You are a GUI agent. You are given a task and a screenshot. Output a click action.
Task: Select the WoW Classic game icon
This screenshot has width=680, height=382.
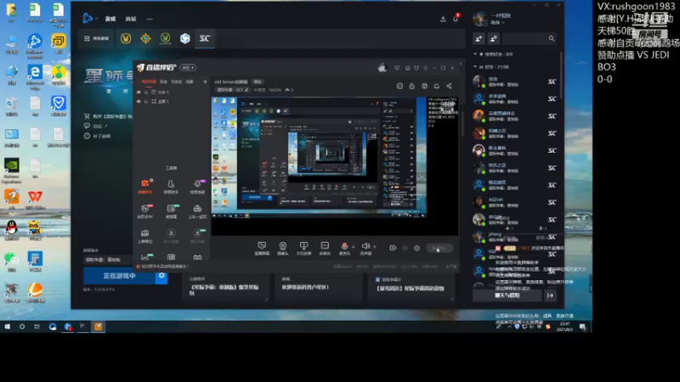click(165, 38)
